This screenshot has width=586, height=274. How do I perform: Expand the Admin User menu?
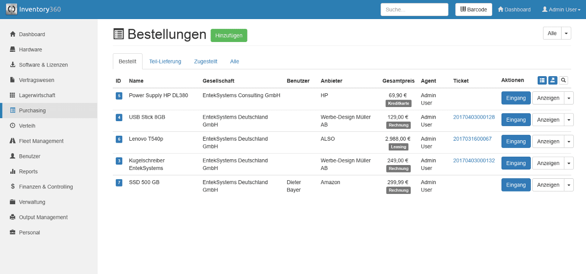561,9
